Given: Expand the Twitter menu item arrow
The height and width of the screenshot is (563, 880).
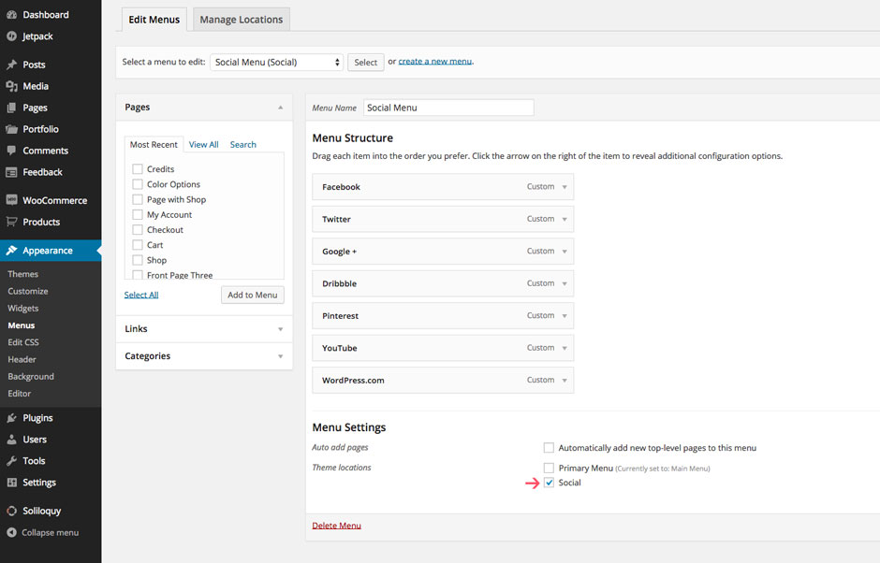Looking at the screenshot, I should [x=565, y=219].
